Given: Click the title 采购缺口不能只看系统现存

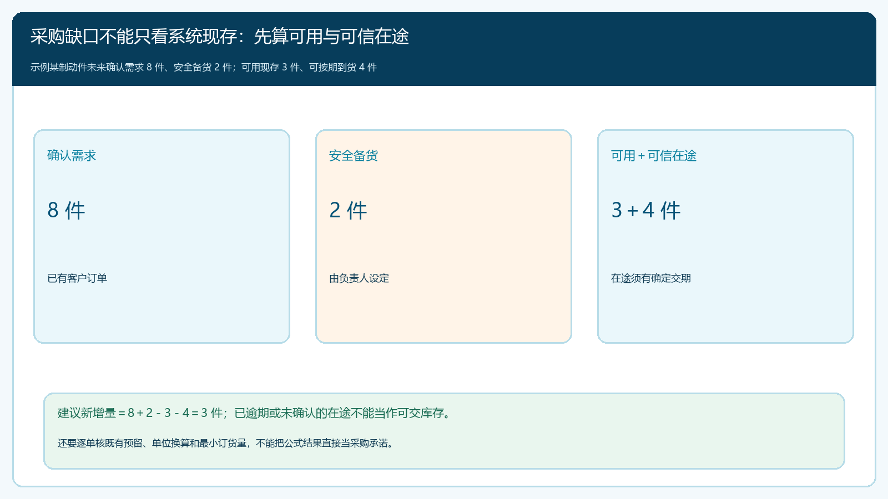Looking at the screenshot, I should pos(220,37).
